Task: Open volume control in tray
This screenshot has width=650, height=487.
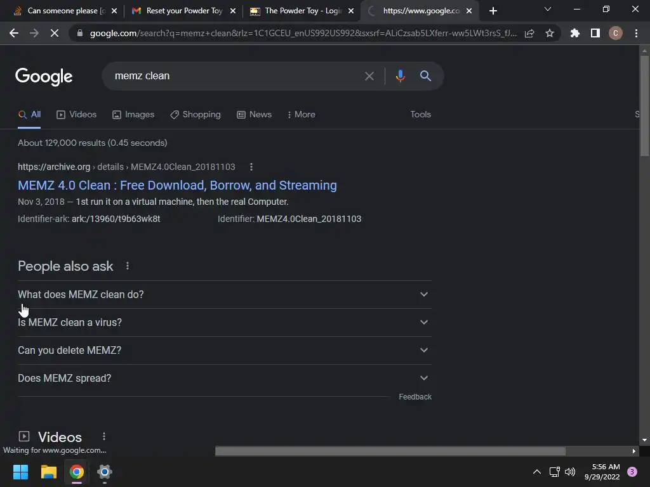Action: point(570,472)
